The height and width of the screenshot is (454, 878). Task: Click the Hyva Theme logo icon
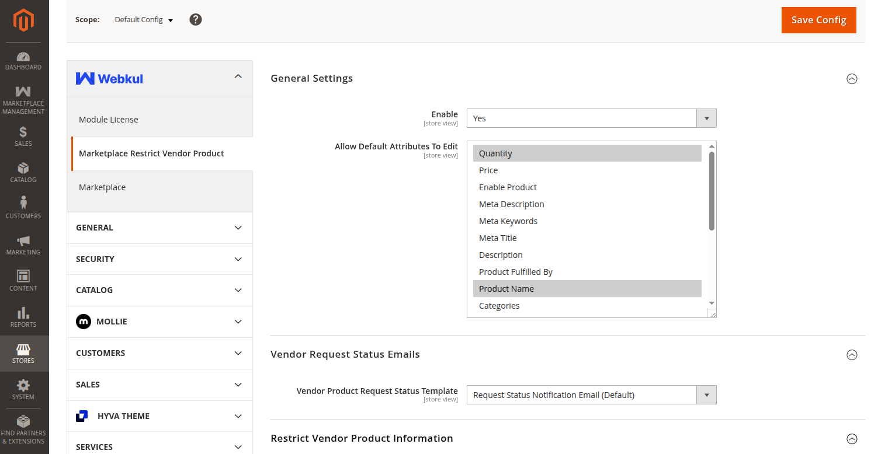(82, 416)
